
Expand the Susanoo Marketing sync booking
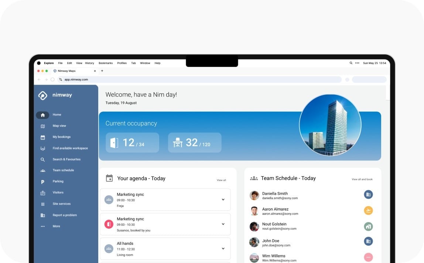223,224
